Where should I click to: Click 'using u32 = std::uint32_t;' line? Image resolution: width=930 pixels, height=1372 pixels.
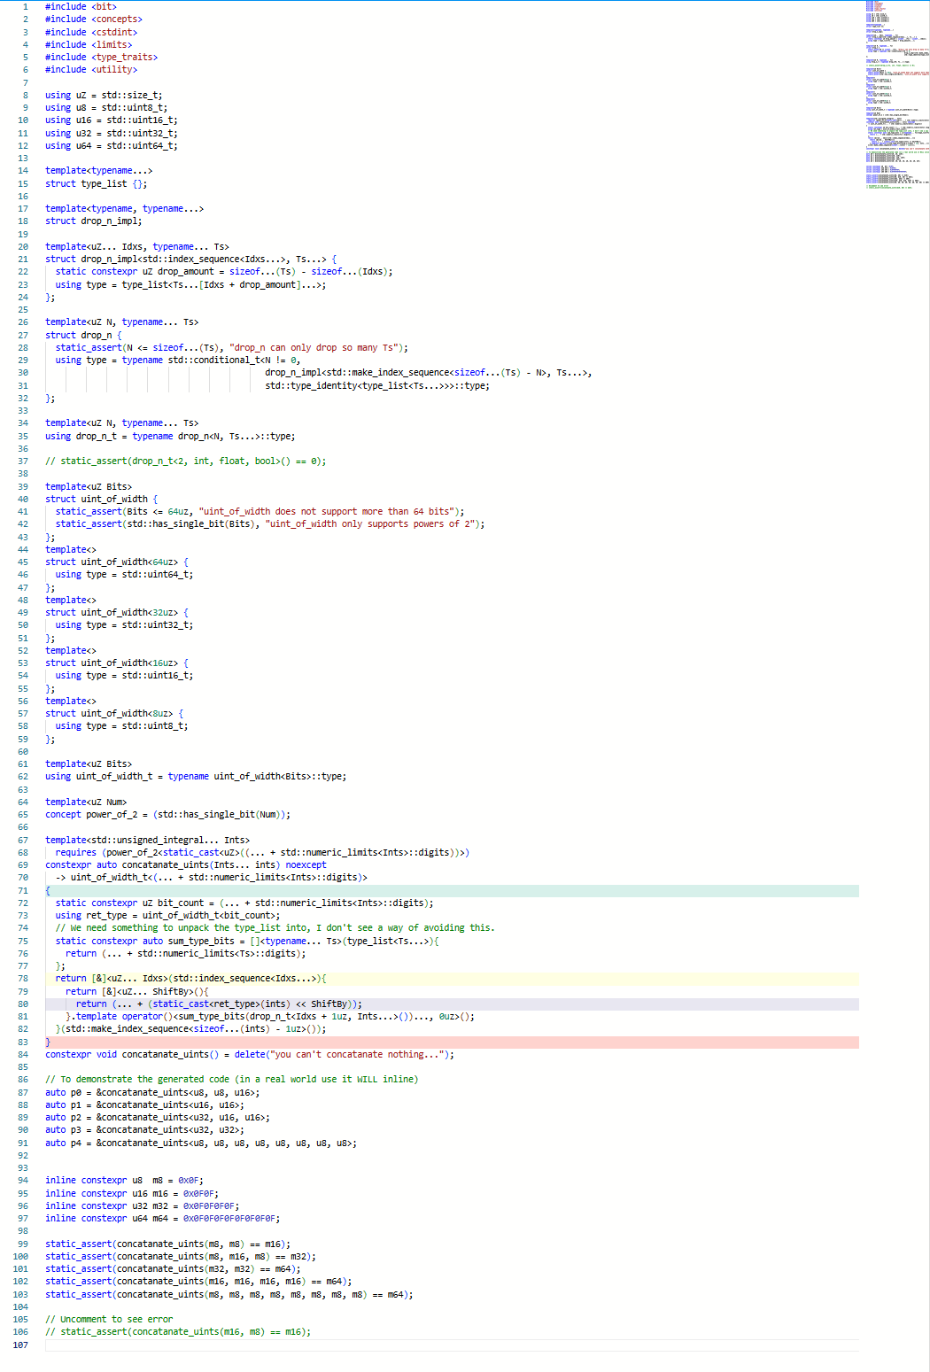(112, 134)
